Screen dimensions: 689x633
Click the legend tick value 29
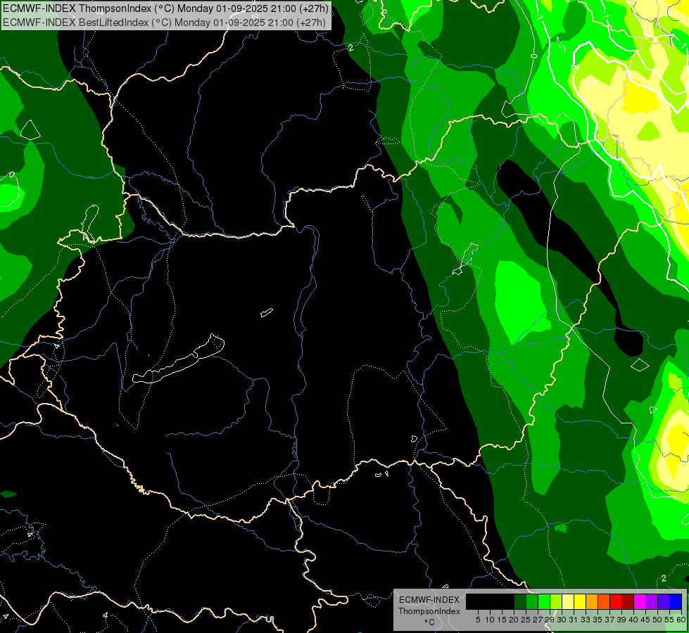coord(550,620)
